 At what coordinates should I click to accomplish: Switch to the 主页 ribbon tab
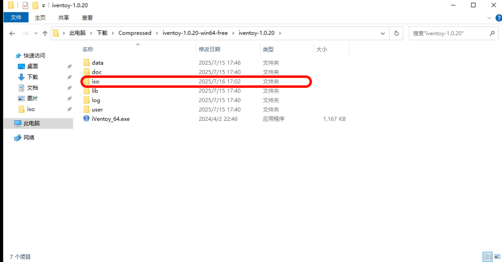point(40,18)
